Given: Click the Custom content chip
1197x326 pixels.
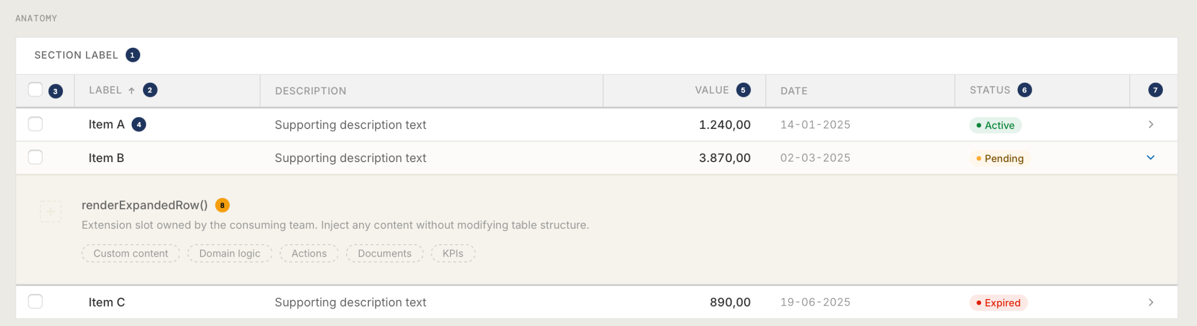Looking at the screenshot, I should coord(131,254).
